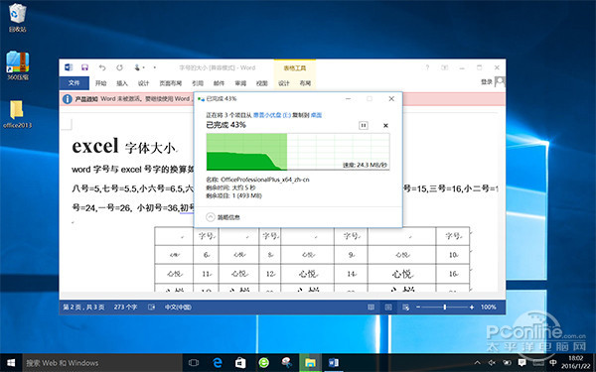Viewport: 596px width, 372px height.
Task: Open Task View from the taskbar
Action: click(x=194, y=362)
